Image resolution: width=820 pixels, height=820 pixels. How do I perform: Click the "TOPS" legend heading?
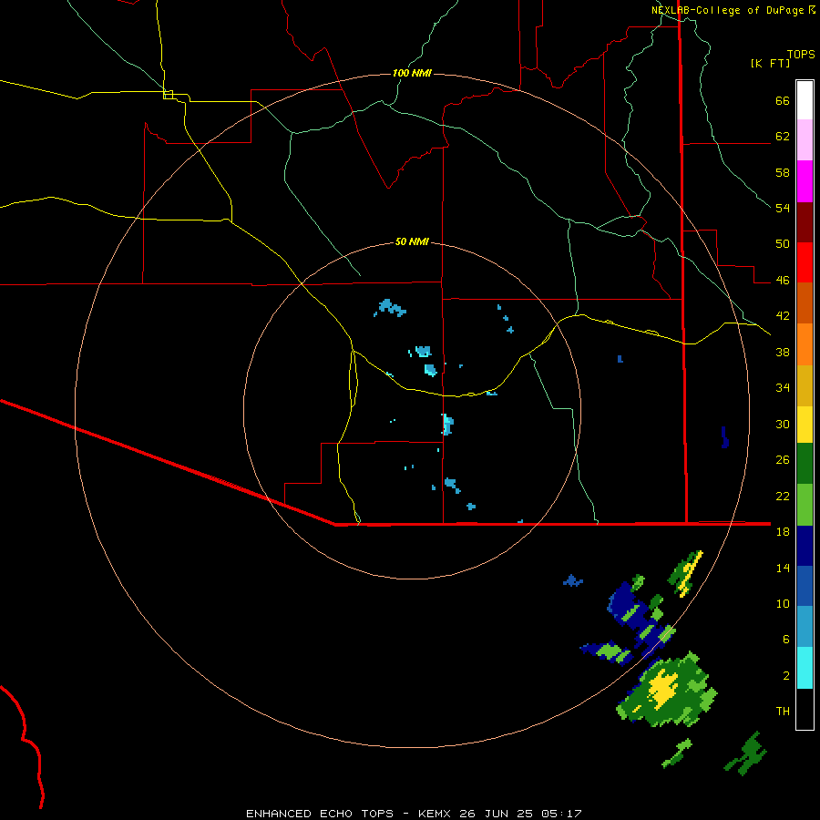coord(801,54)
